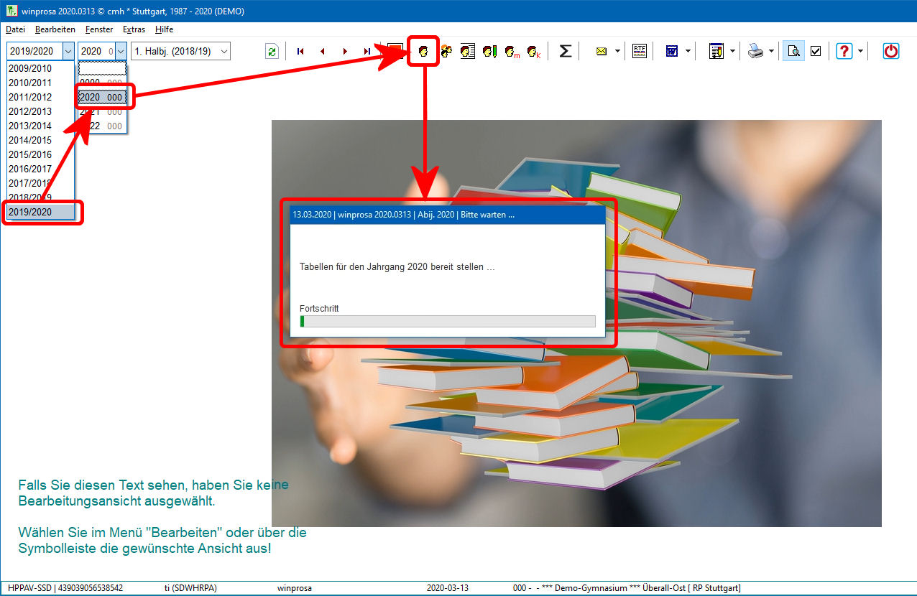Click the help question mark icon

click(x=844, y=51)
